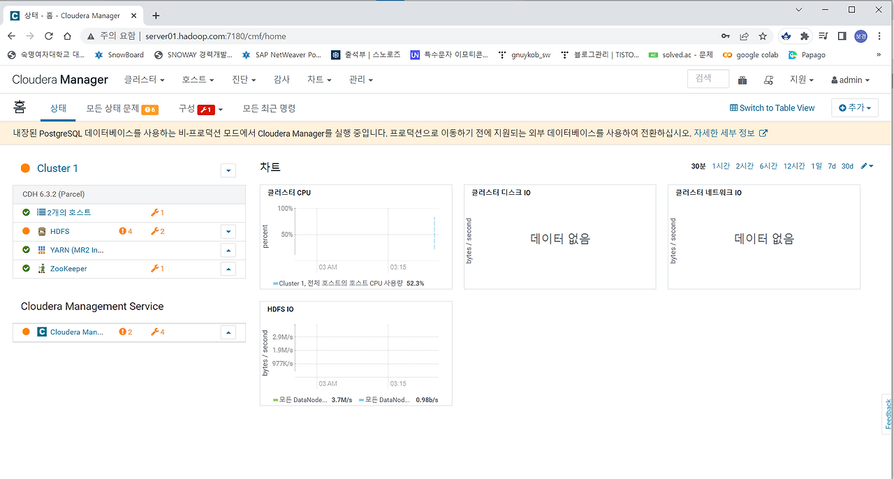This screenshot has width=894, height=479.
Task: Open ZooKeeper row actions dropdown
Action: (228, 269)
